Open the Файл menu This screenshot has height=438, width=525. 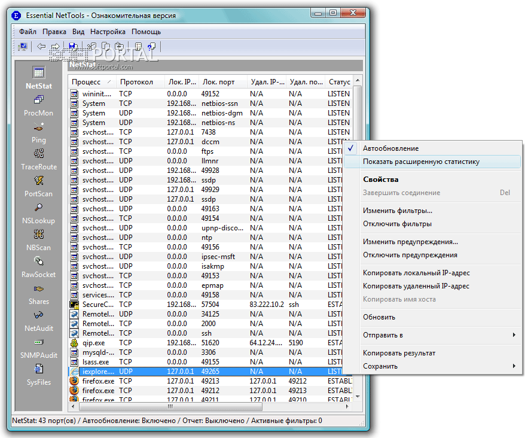pos(28,32)
